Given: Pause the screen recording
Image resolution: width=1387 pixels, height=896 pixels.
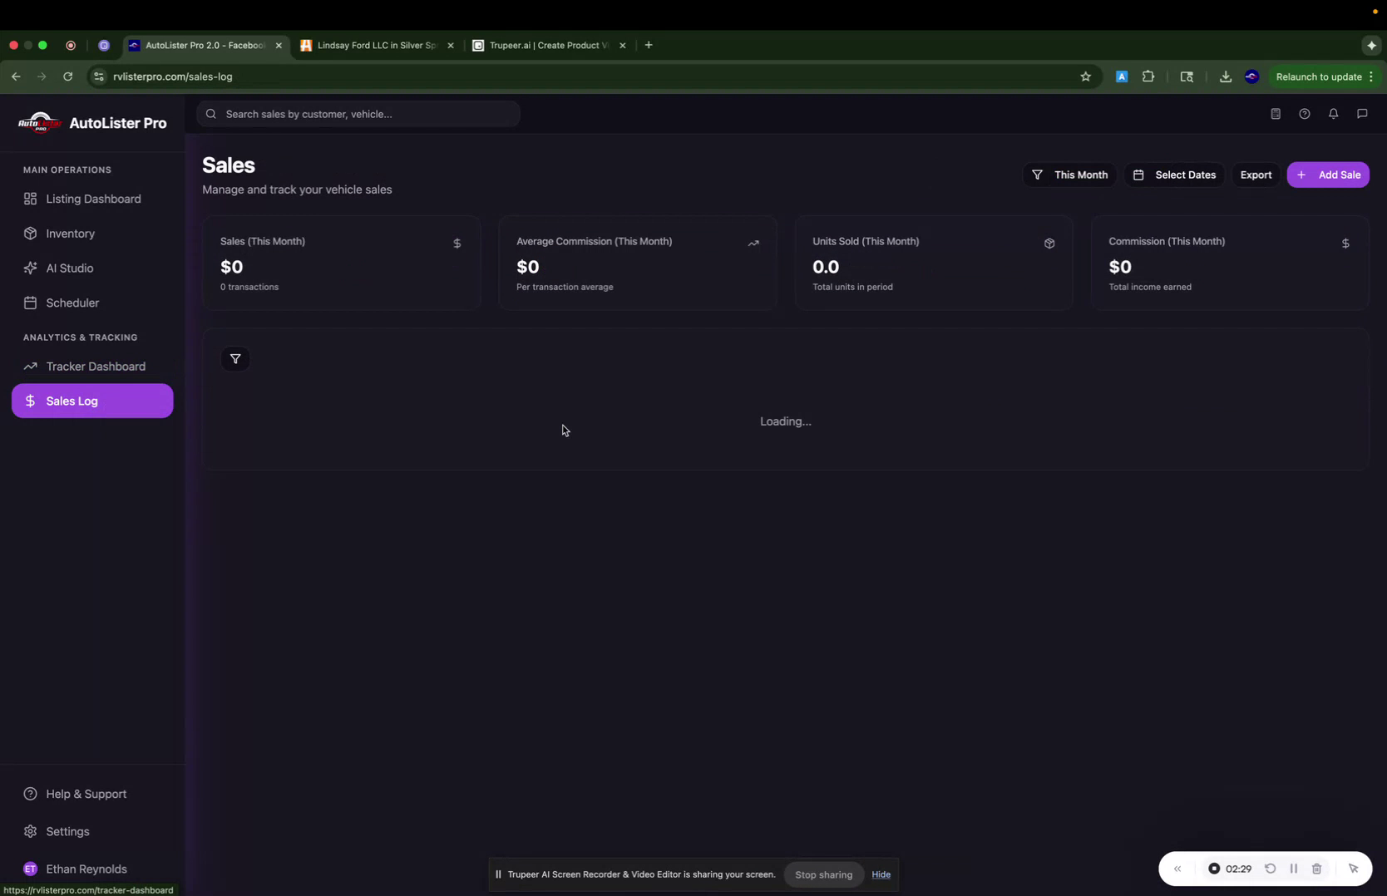Looking at the screenshot, I should pos(1294,868).
